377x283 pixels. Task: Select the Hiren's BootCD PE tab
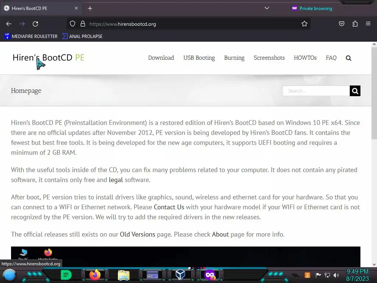41,8
